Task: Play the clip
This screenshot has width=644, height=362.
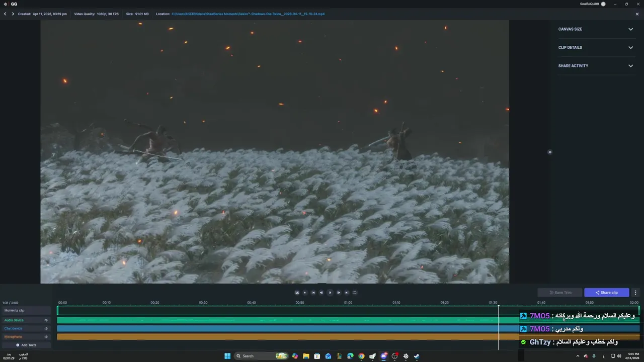Action: pyautogui.click(x=330, y=293)
